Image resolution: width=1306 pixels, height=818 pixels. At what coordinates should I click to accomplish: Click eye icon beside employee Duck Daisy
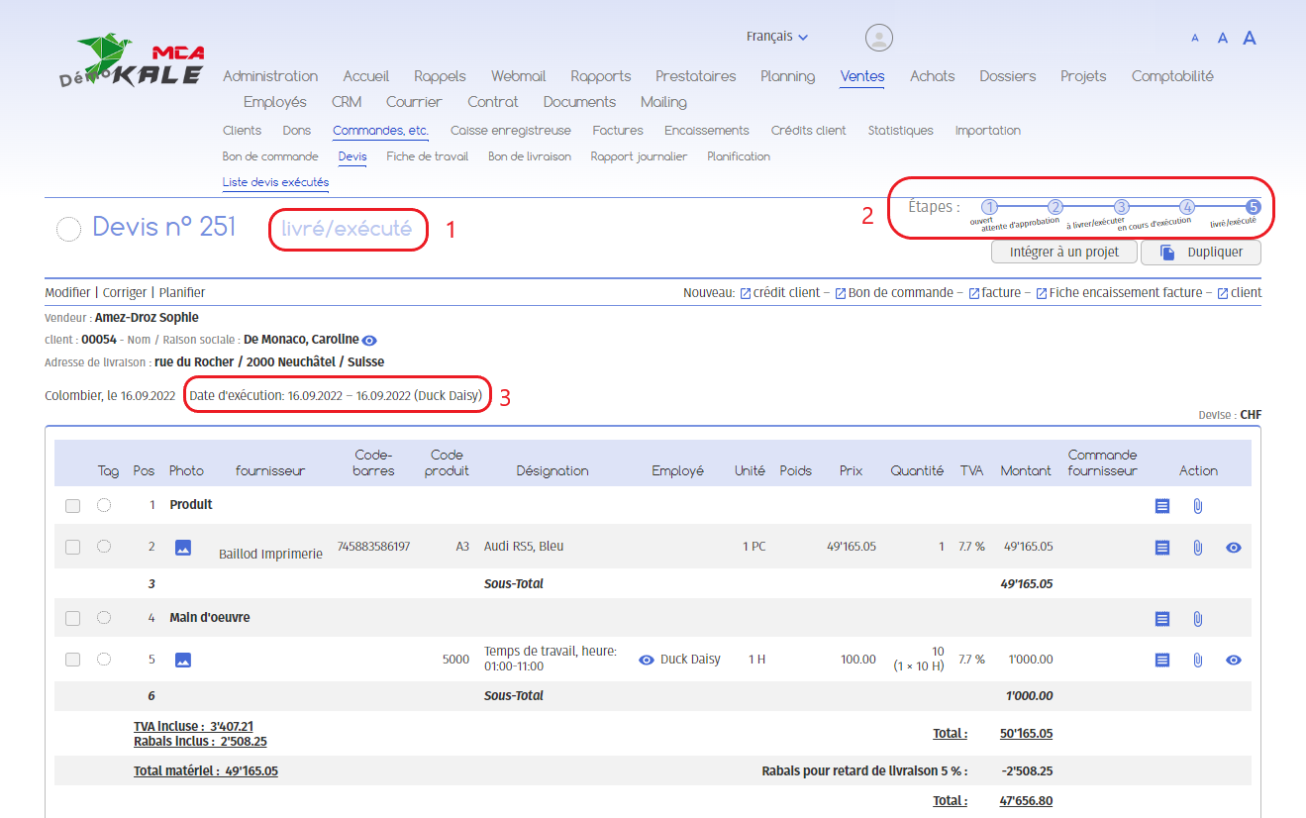647,660
